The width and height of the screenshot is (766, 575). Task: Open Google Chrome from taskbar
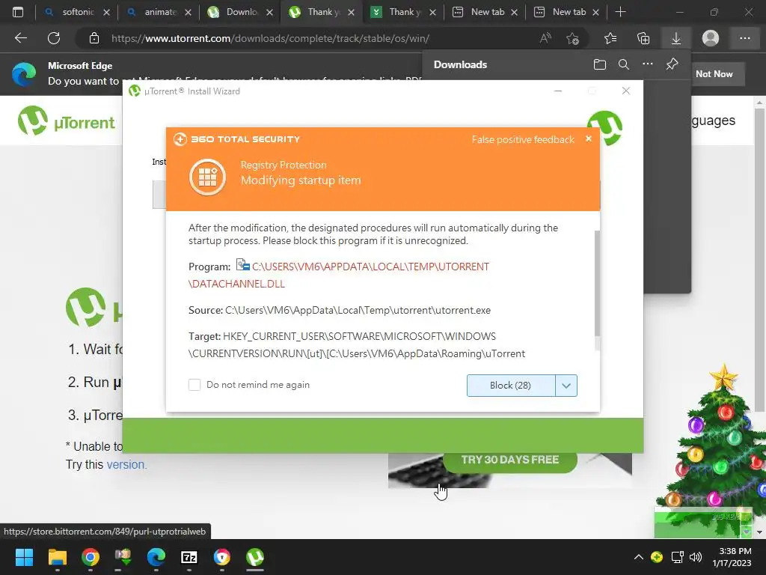click(x=91, y=557)
